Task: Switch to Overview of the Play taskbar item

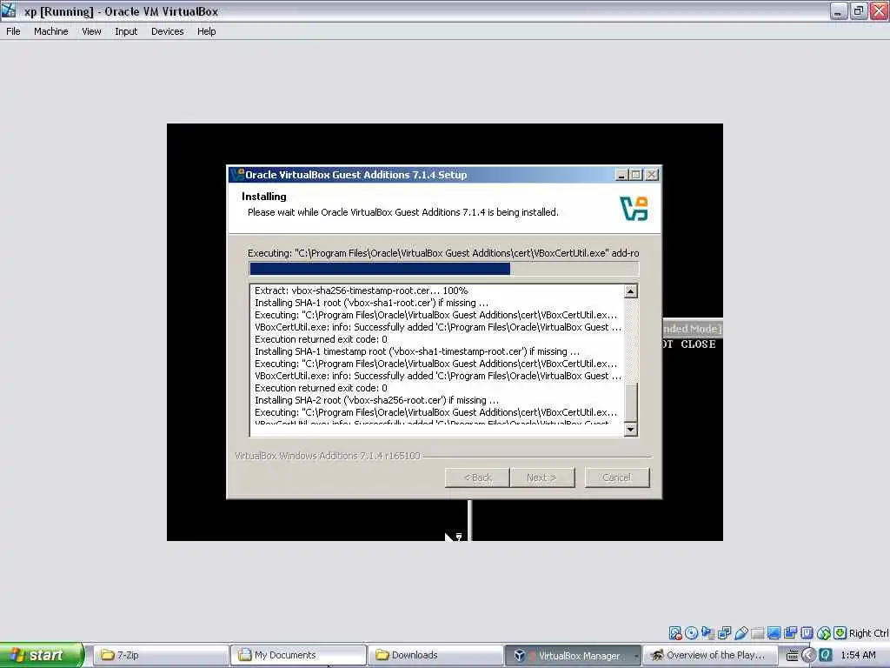Action: [x=711, y=655]
